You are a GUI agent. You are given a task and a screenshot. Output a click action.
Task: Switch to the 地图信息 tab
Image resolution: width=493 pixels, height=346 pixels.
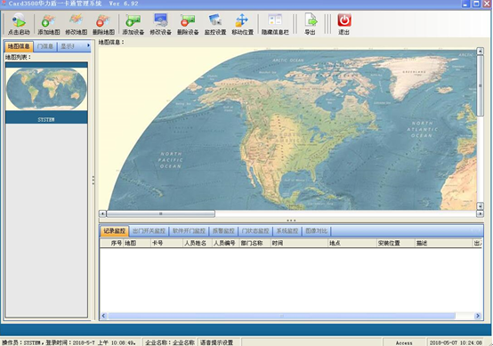pos(19,46)
